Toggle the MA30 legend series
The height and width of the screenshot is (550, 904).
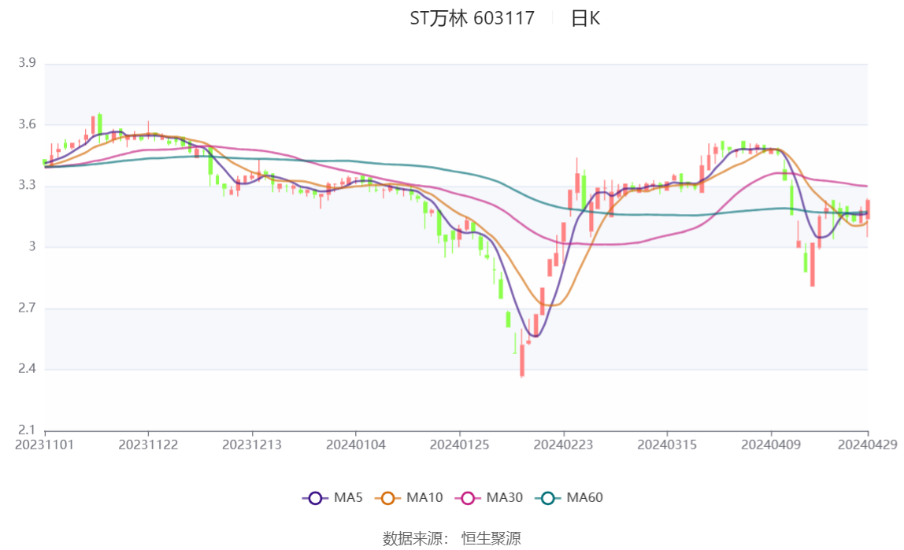coord(489,497)
